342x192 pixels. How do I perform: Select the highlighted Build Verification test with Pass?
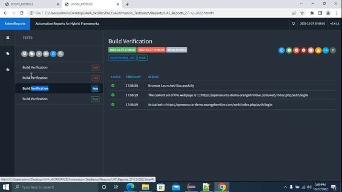(x=59, y=89)
